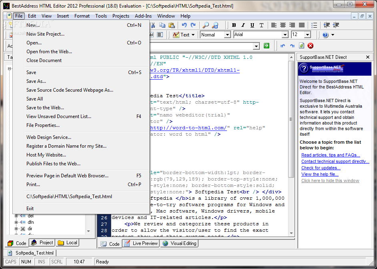Decrease indent

(x=336, y=25)
